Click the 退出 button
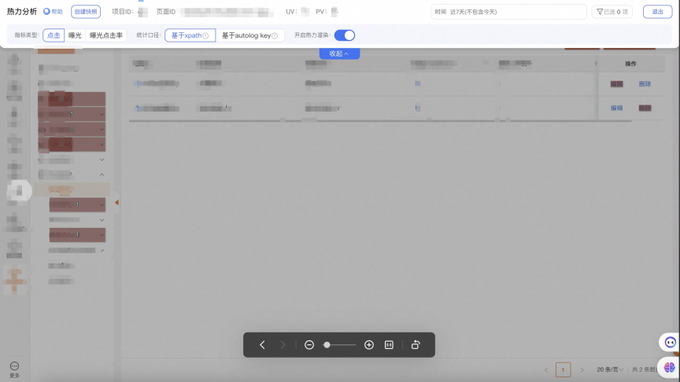 click(x=657, y=12)
